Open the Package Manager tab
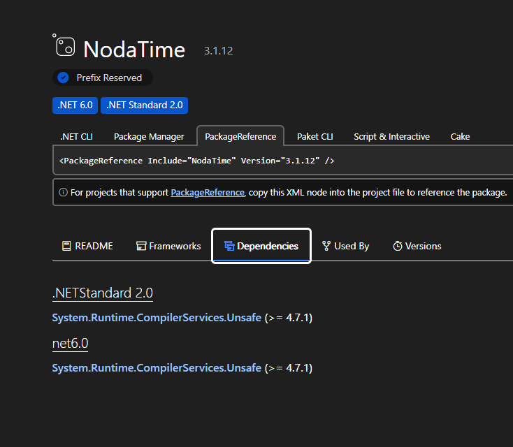 (x=149, y=137)
